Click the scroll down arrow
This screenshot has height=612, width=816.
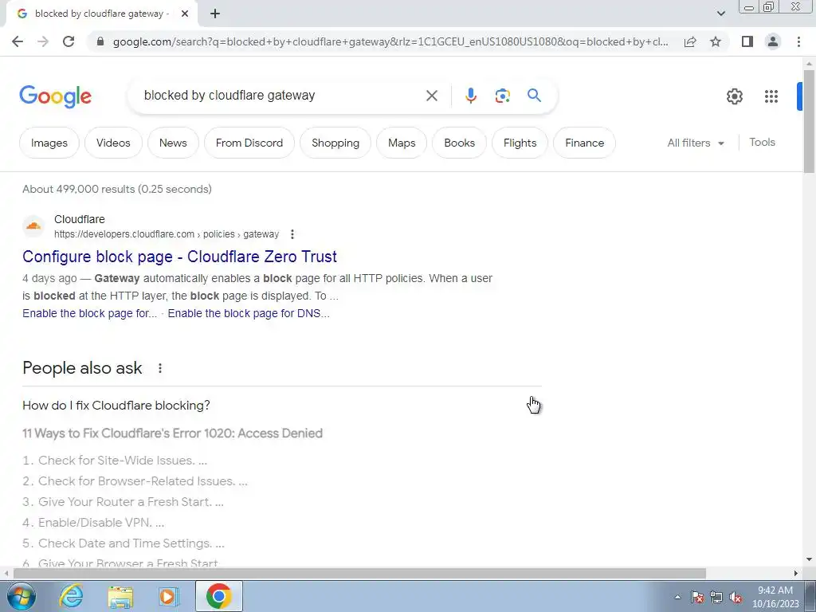pos(809,560)
